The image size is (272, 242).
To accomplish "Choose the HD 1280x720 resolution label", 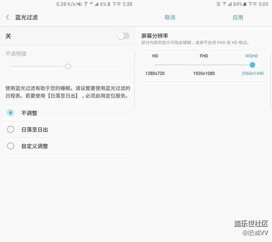I will coord(155,73).
